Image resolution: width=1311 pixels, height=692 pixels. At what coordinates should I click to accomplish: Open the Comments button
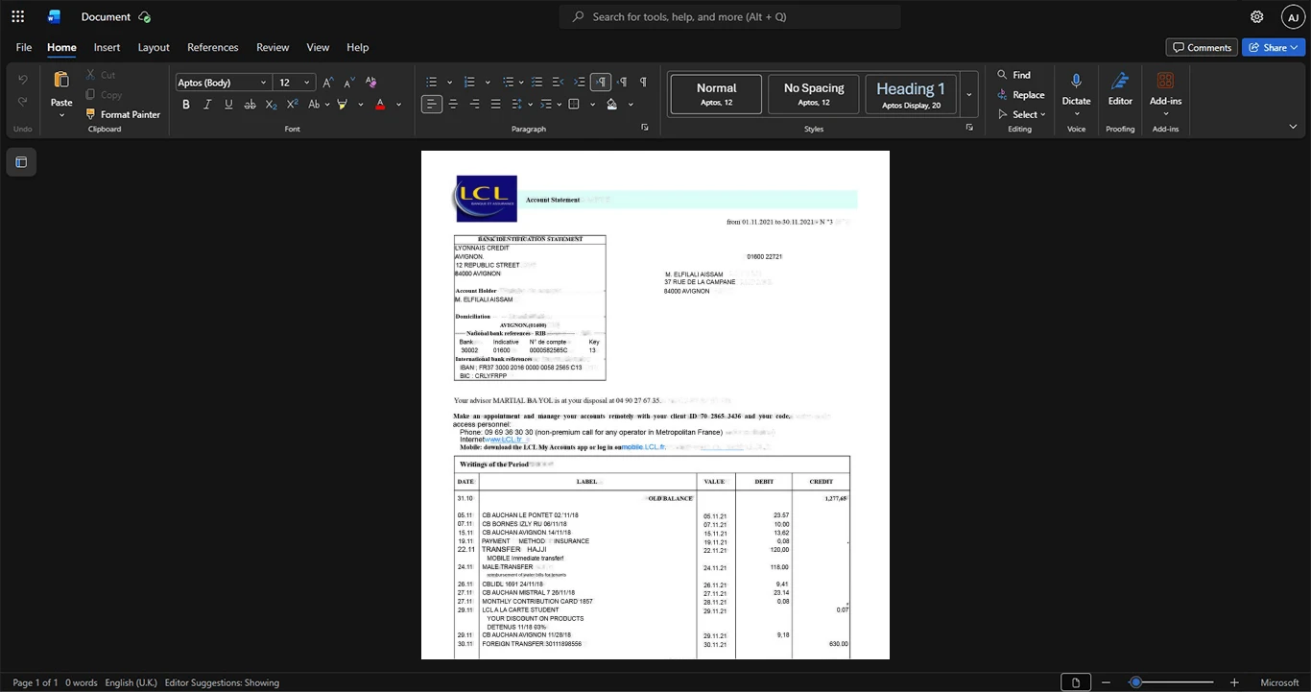pos(1202,47)
